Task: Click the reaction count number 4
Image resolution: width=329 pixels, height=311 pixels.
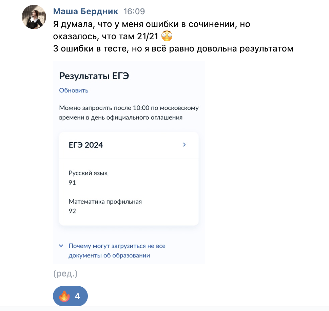Action: (x=77, y=296)
